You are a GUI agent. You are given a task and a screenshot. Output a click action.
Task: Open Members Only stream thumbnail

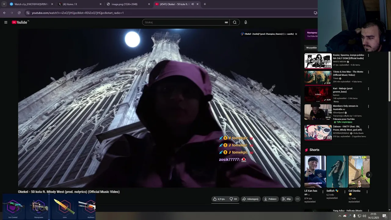(x=318, y=112)
